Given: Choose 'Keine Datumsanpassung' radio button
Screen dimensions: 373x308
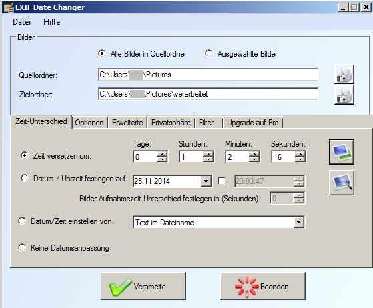Looking at the screenshot, I should pyautogui.click(x=22, y=247).
